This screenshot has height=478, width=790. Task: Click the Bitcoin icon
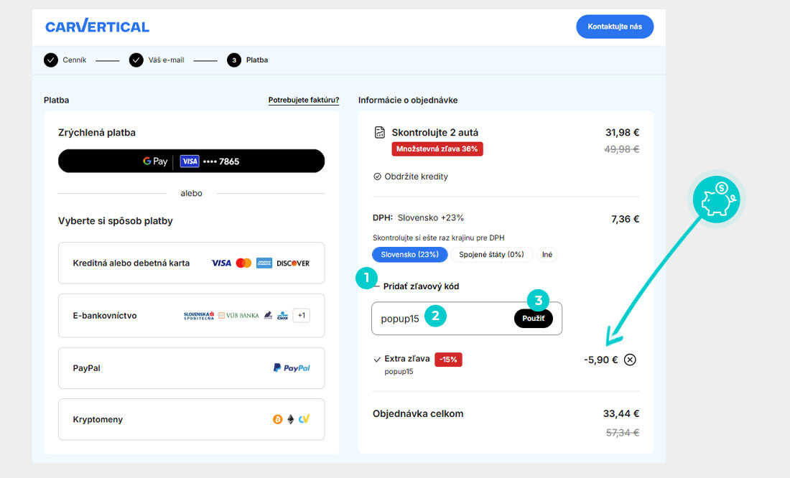tap(278, 420)
